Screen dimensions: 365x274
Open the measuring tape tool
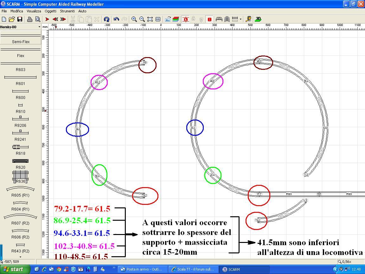(x=248, y=19)
